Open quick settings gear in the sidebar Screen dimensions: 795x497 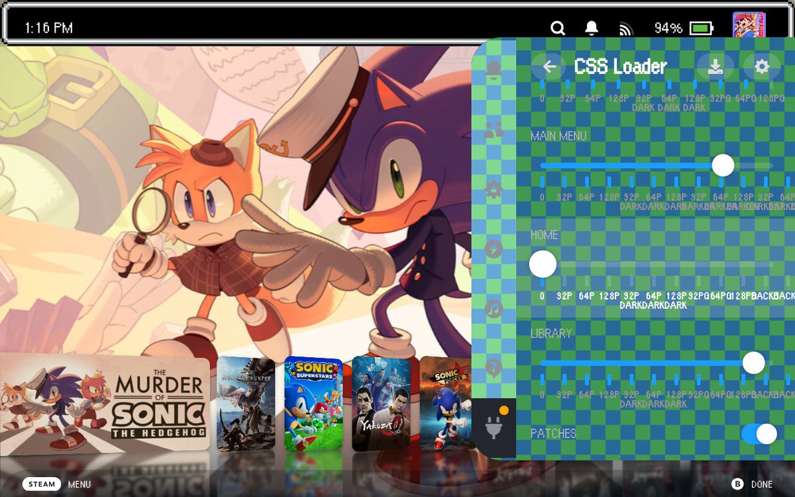coord(494,190)
